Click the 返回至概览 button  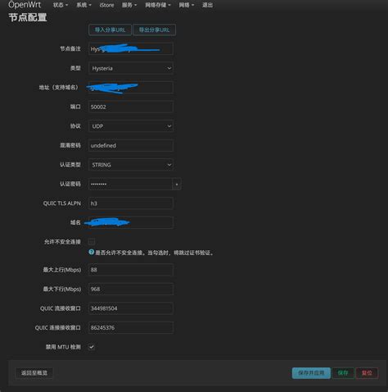coord(34,373)
